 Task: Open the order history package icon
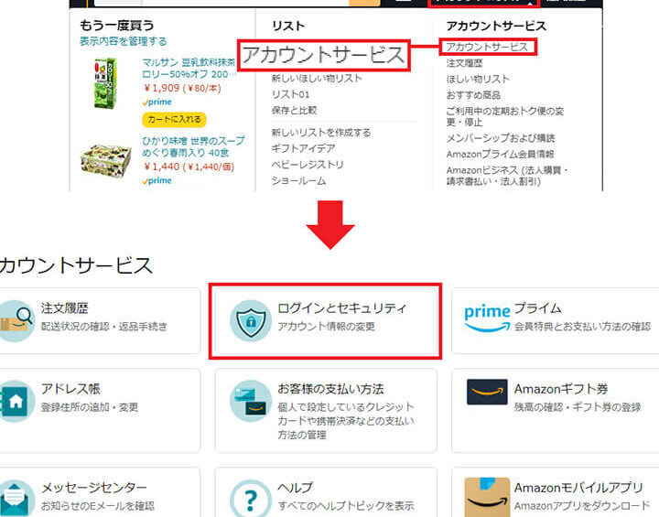(x=16, y=320)
